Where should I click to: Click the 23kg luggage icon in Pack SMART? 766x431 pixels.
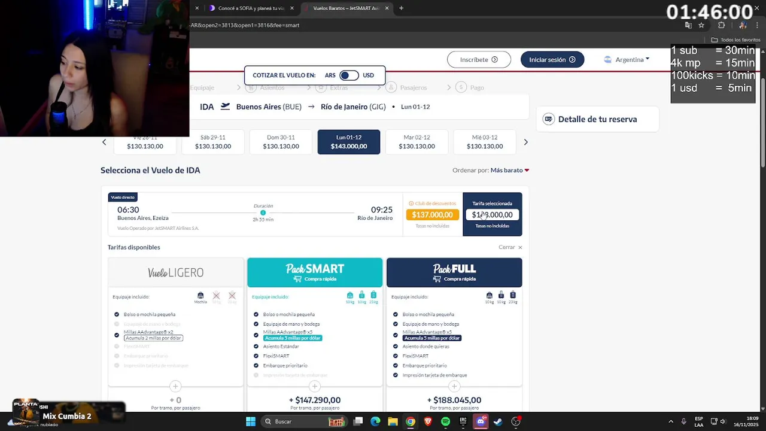click(x=373, y=295)
